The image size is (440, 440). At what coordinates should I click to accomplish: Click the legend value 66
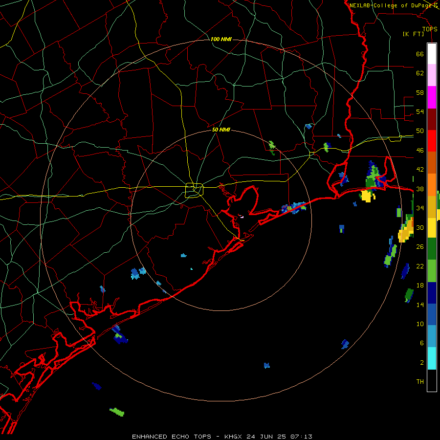[x=420, y=54]
